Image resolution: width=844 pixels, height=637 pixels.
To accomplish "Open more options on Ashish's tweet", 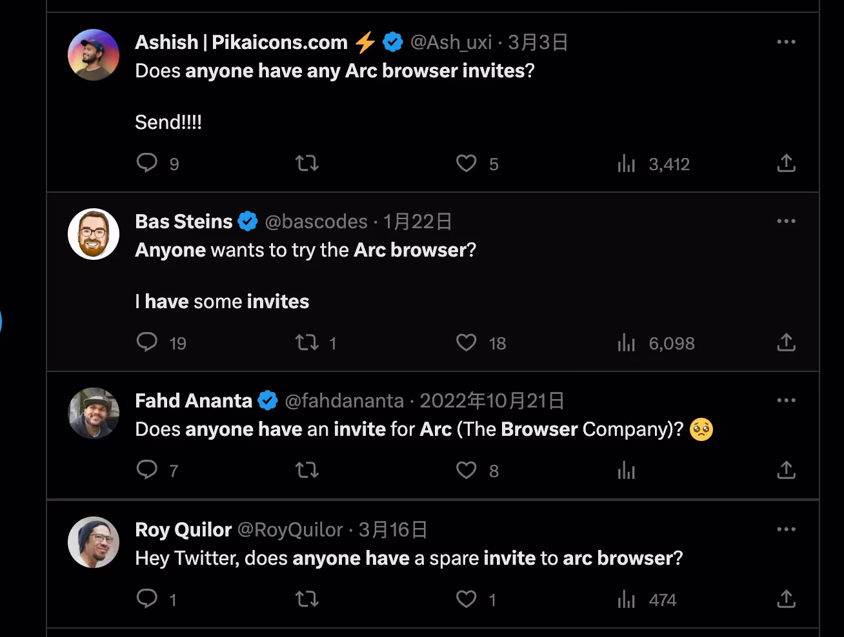I will 786,42.
